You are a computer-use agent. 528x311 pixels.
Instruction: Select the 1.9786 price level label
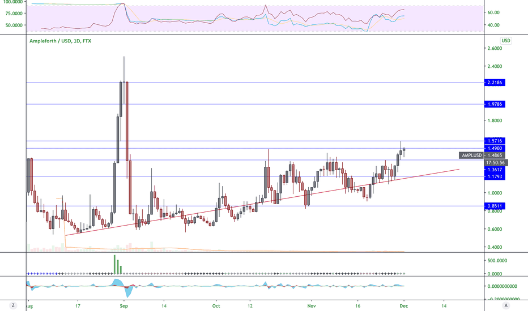click(495, 104)
